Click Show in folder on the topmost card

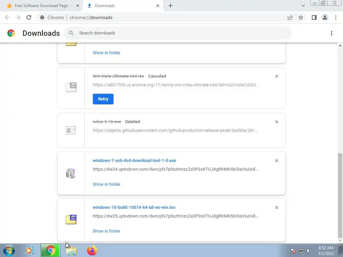coord(107,53)
